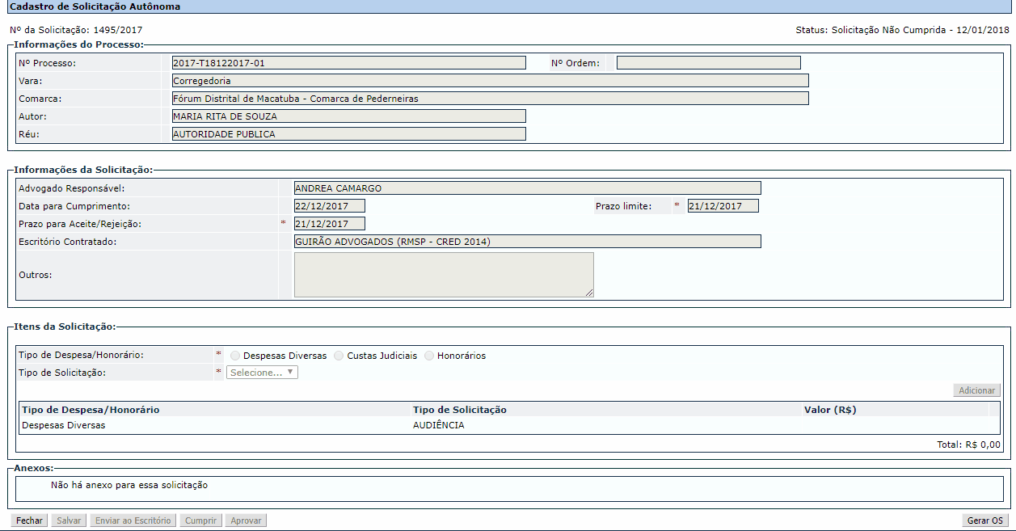Click the Escritório Contratado field
Image resolution: width=1016 pixels, height=531 pixels.
pyautogui.click(x=527, y=242)
